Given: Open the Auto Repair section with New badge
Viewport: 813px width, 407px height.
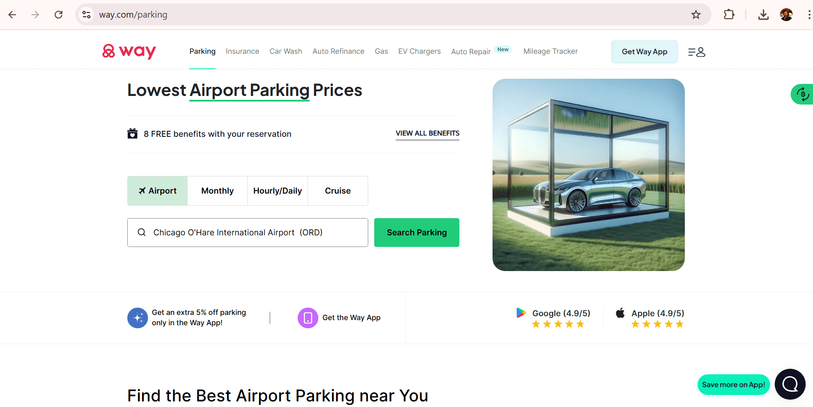Looking at the screenshot, I should click(471, 51).
